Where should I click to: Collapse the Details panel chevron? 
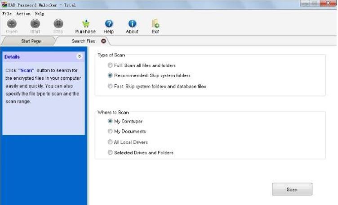click(80, 57)
